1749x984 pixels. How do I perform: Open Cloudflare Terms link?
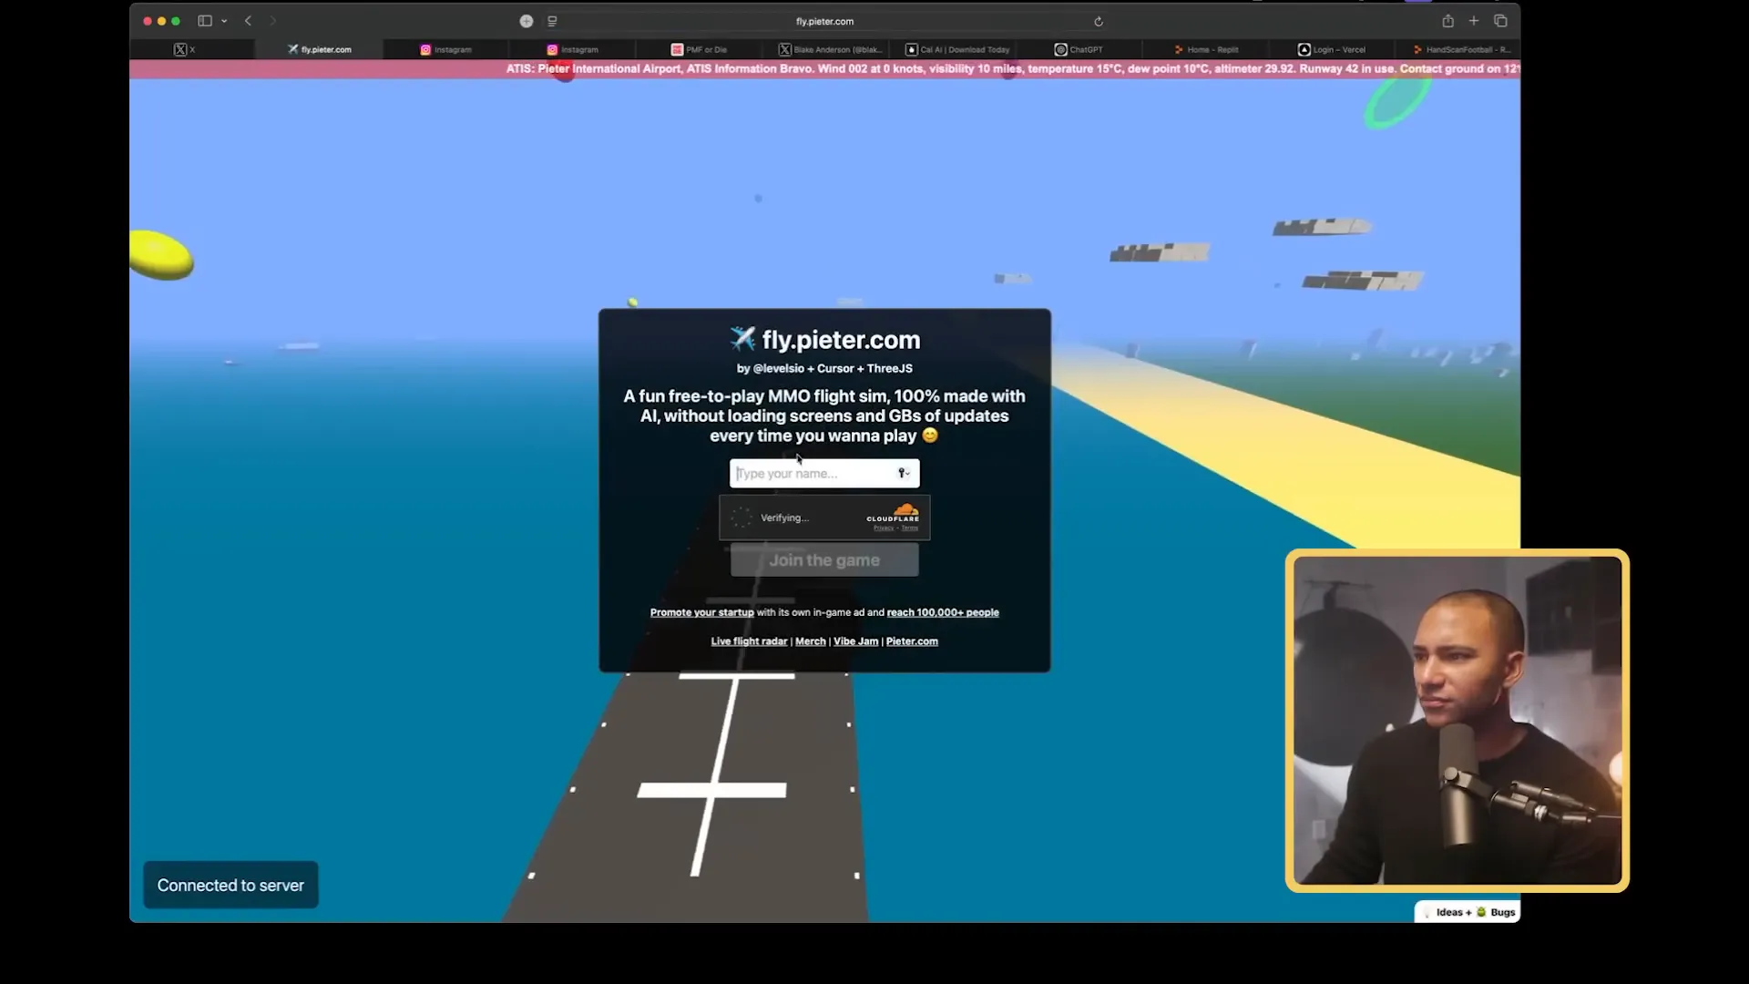point(909,528)
